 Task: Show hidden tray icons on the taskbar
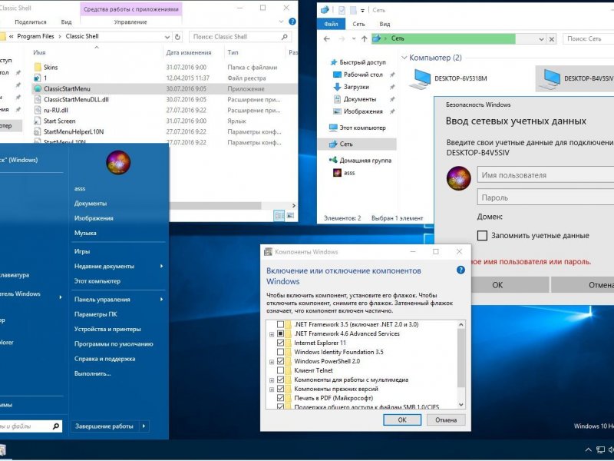(588, 449)
